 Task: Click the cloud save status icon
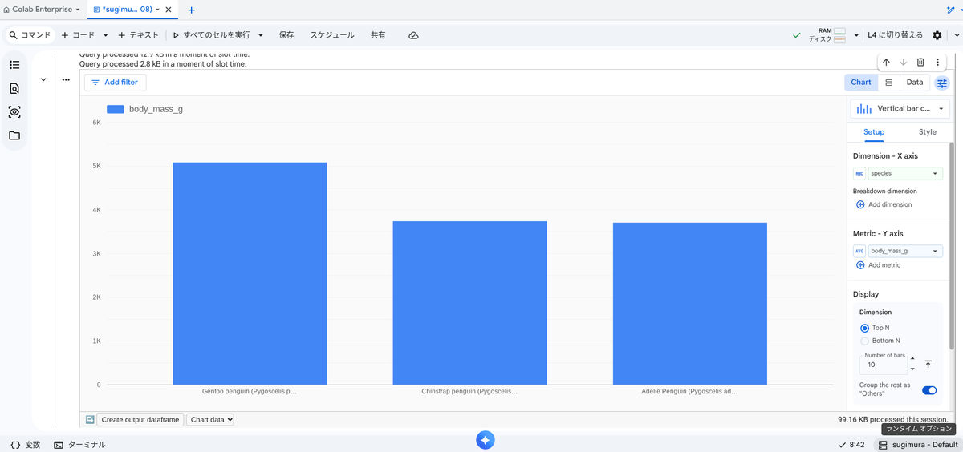point(413,35)
